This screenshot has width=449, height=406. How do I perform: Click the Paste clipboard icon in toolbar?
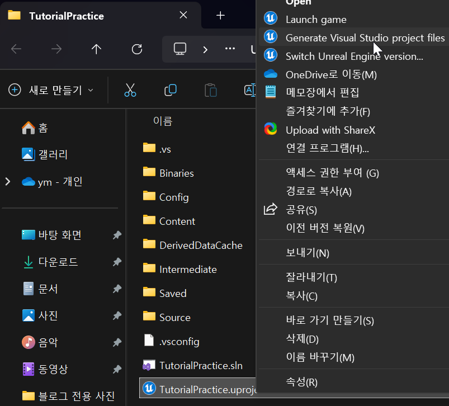click(x=211, y=90)
